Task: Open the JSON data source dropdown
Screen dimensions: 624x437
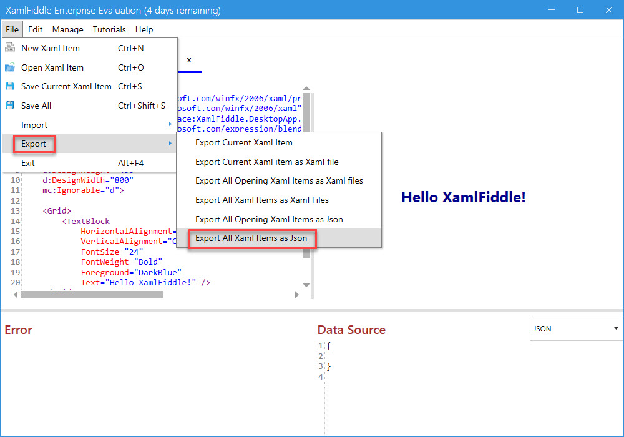Action: point(576,329)
